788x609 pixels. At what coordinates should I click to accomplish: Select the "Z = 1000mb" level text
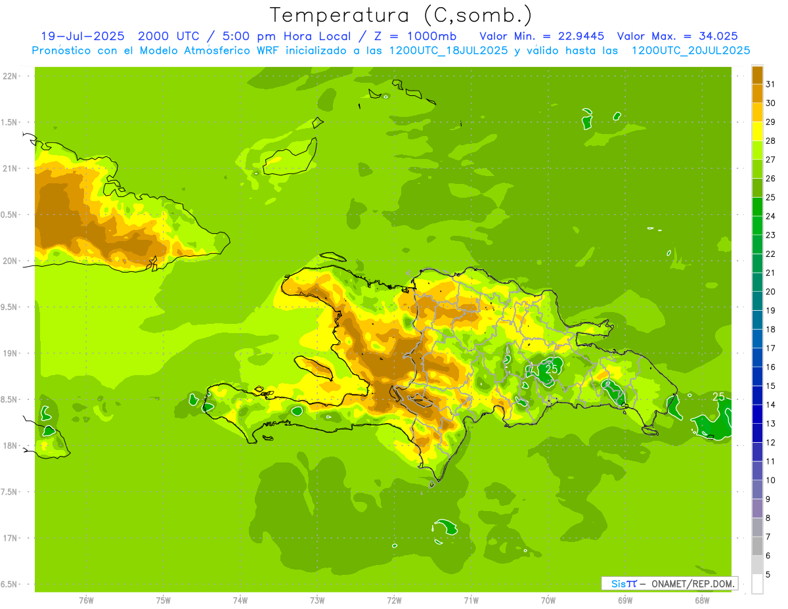[x=418, y=36]
